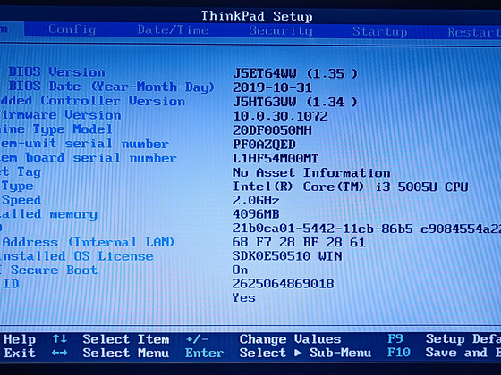The image size is (501, 375).
Task: Click the Address (Internal LAN) label
Action: (x=89, y=242)
